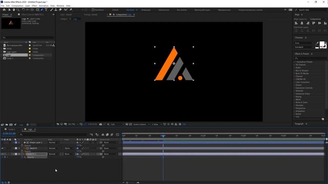The width and height of the screenshot is (328, 184).
Task: Align layers to top edge
Action: (x=314, y=23)
